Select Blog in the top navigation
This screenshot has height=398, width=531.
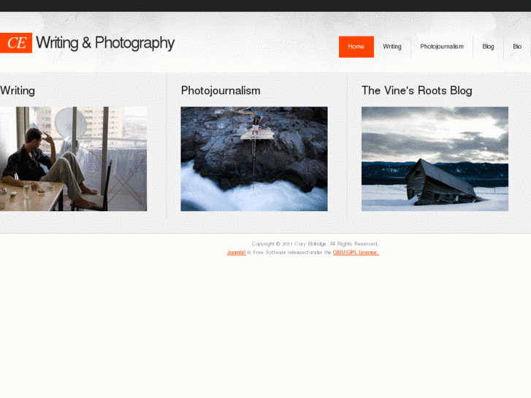(488, 47)
